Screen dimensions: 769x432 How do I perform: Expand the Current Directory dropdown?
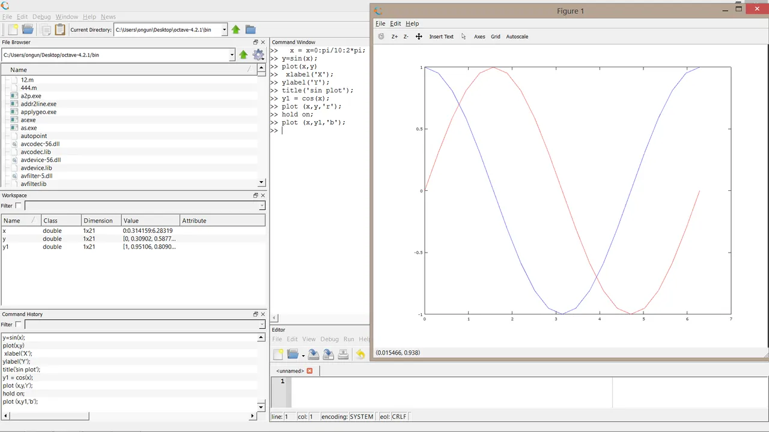[x=224, y=29]
